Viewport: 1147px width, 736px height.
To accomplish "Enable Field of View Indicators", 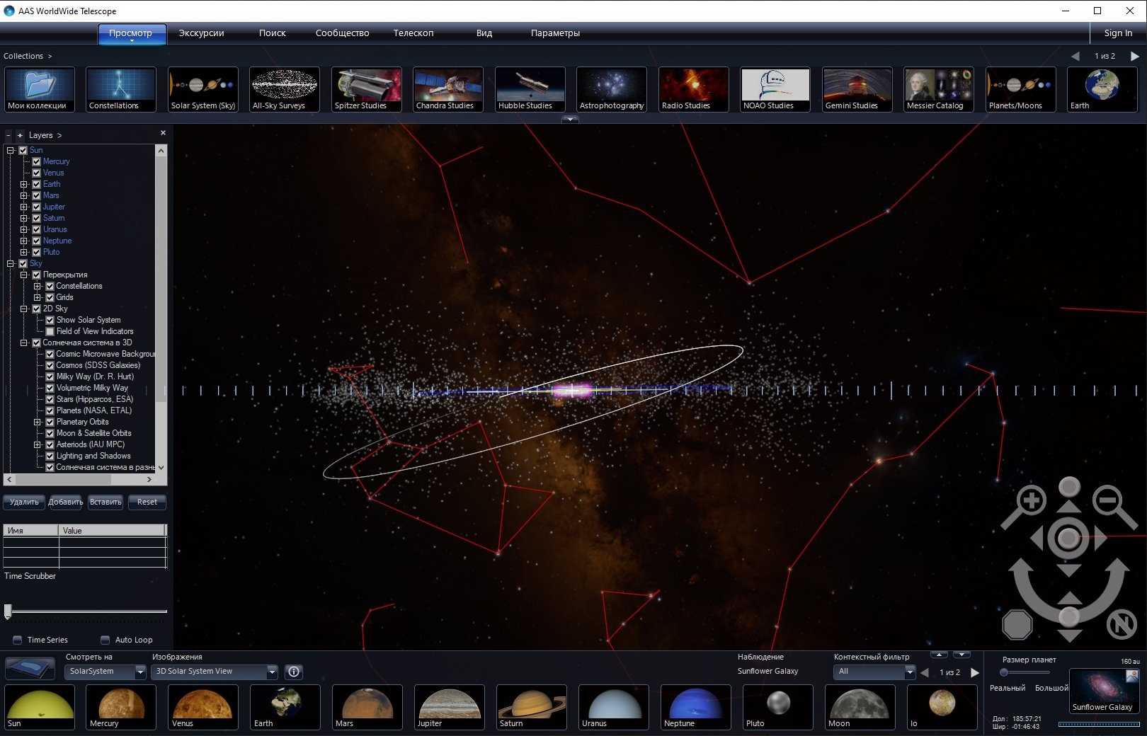I will click(50, 331).
